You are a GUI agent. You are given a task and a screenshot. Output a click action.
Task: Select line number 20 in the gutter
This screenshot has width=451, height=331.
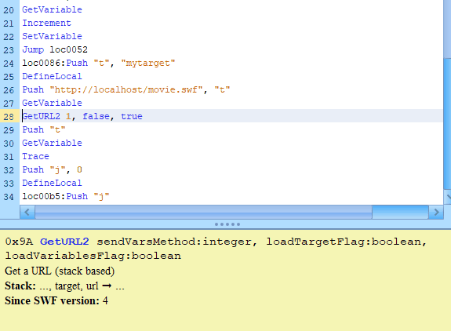pyautogui.click(x=9, y=10)
